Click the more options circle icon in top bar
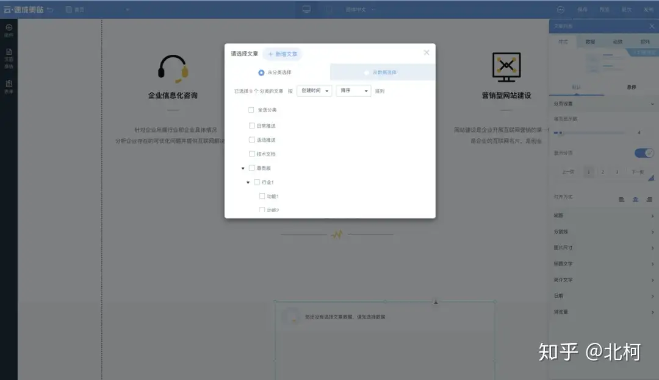Image resolution: width=659 pixels, height=380 pixels. (561, 10)
